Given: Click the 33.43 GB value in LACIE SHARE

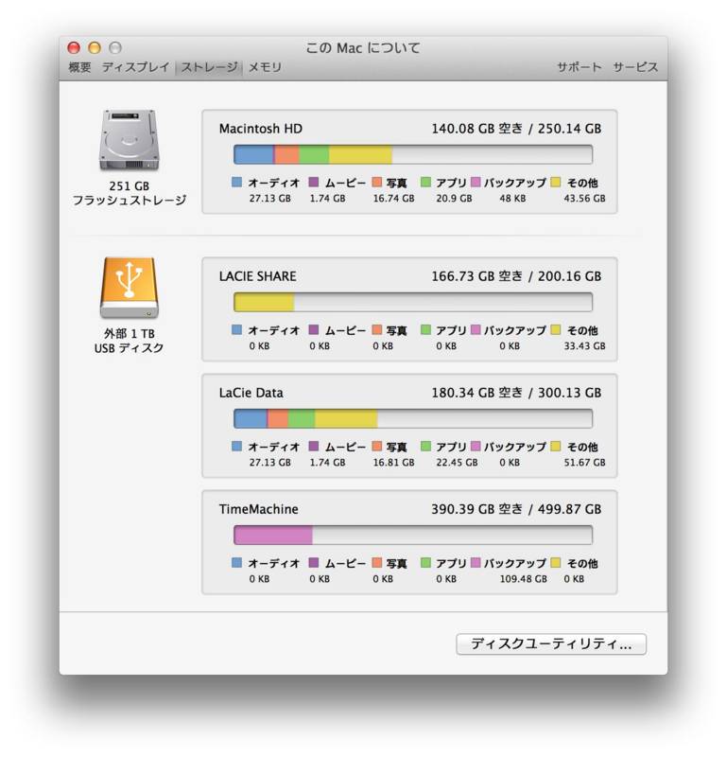Looking at the screenshot, I should (584, 345).
